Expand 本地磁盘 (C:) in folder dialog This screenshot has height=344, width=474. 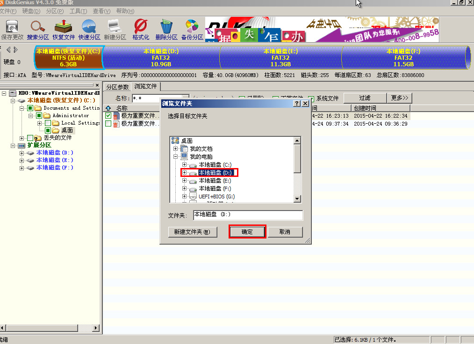tap(184, 165)
